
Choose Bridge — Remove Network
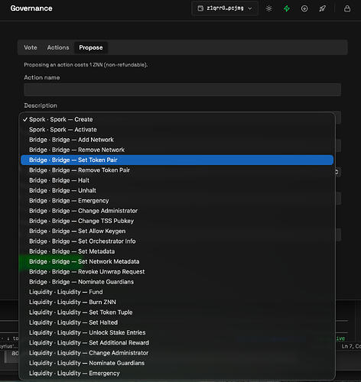click(x=177, y=150)
